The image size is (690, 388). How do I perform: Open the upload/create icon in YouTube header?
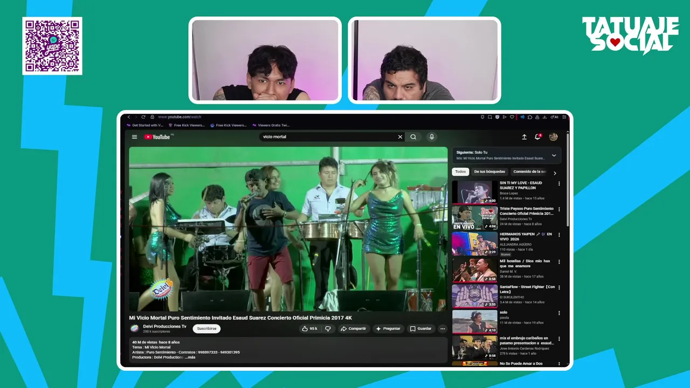tap(524, 137)
